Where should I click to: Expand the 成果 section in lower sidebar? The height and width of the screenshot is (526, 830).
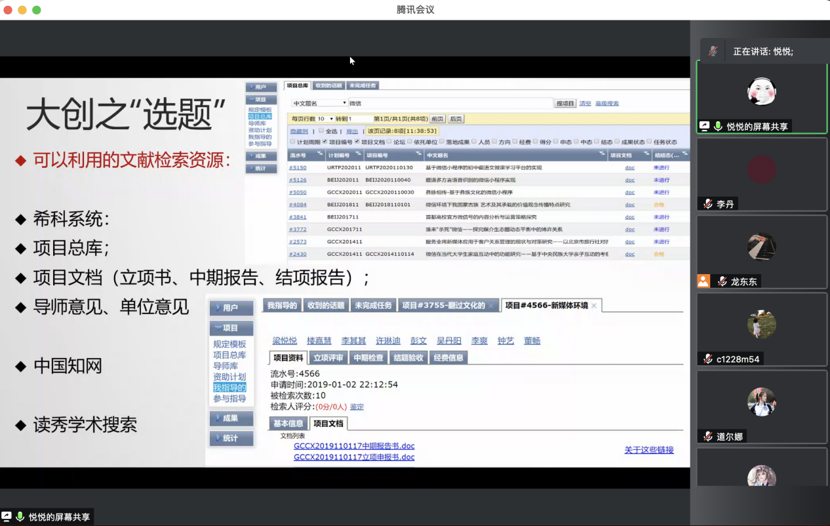pyautogui.click(x=231, y=418)
